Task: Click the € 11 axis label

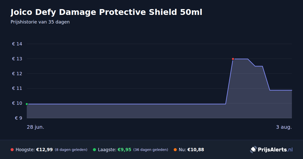Action: tap(17, 88)
